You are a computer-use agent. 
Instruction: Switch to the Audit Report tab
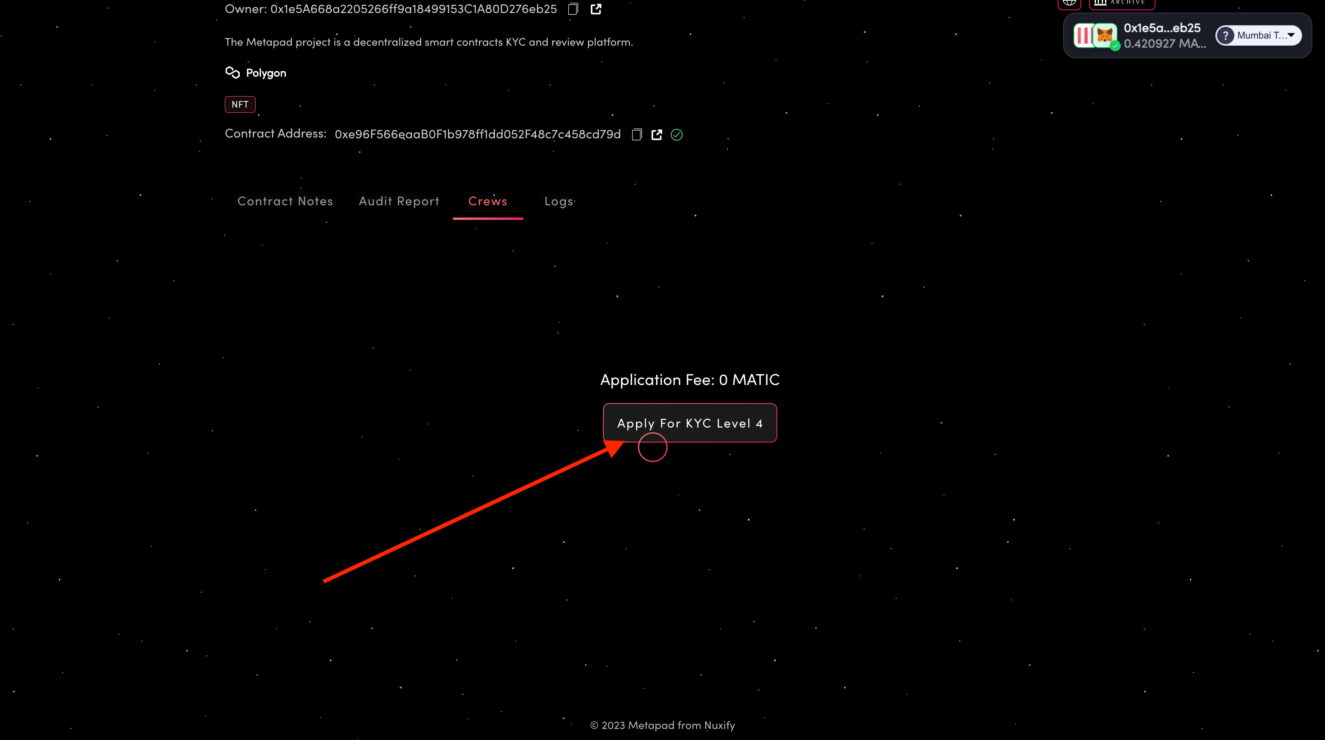[x=399, y=201]
